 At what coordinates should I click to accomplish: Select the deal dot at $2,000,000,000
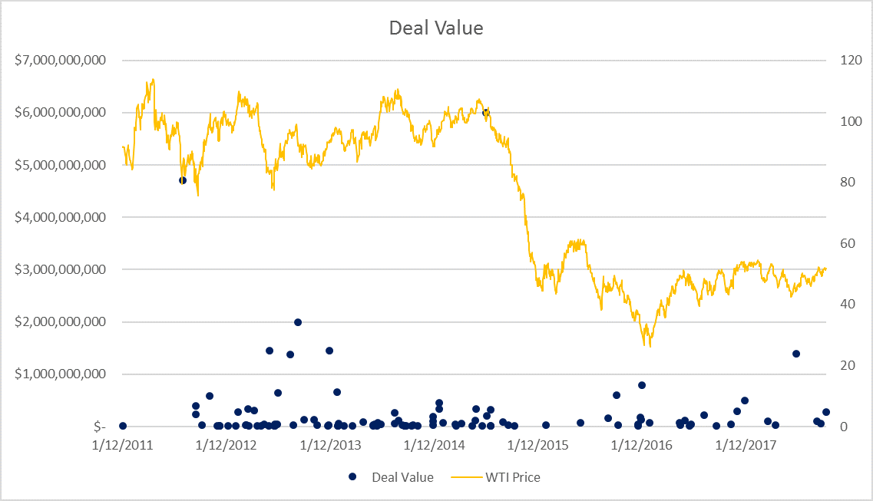click(x=298, y=322)
